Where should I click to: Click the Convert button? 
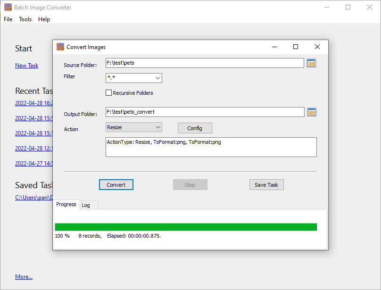116,184
